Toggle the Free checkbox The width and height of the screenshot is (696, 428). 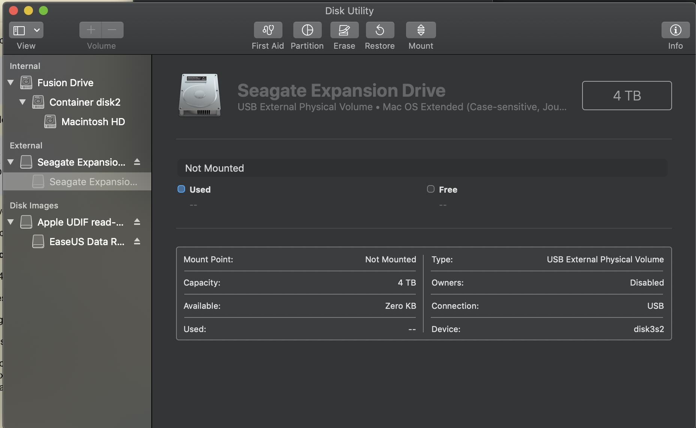430,189
